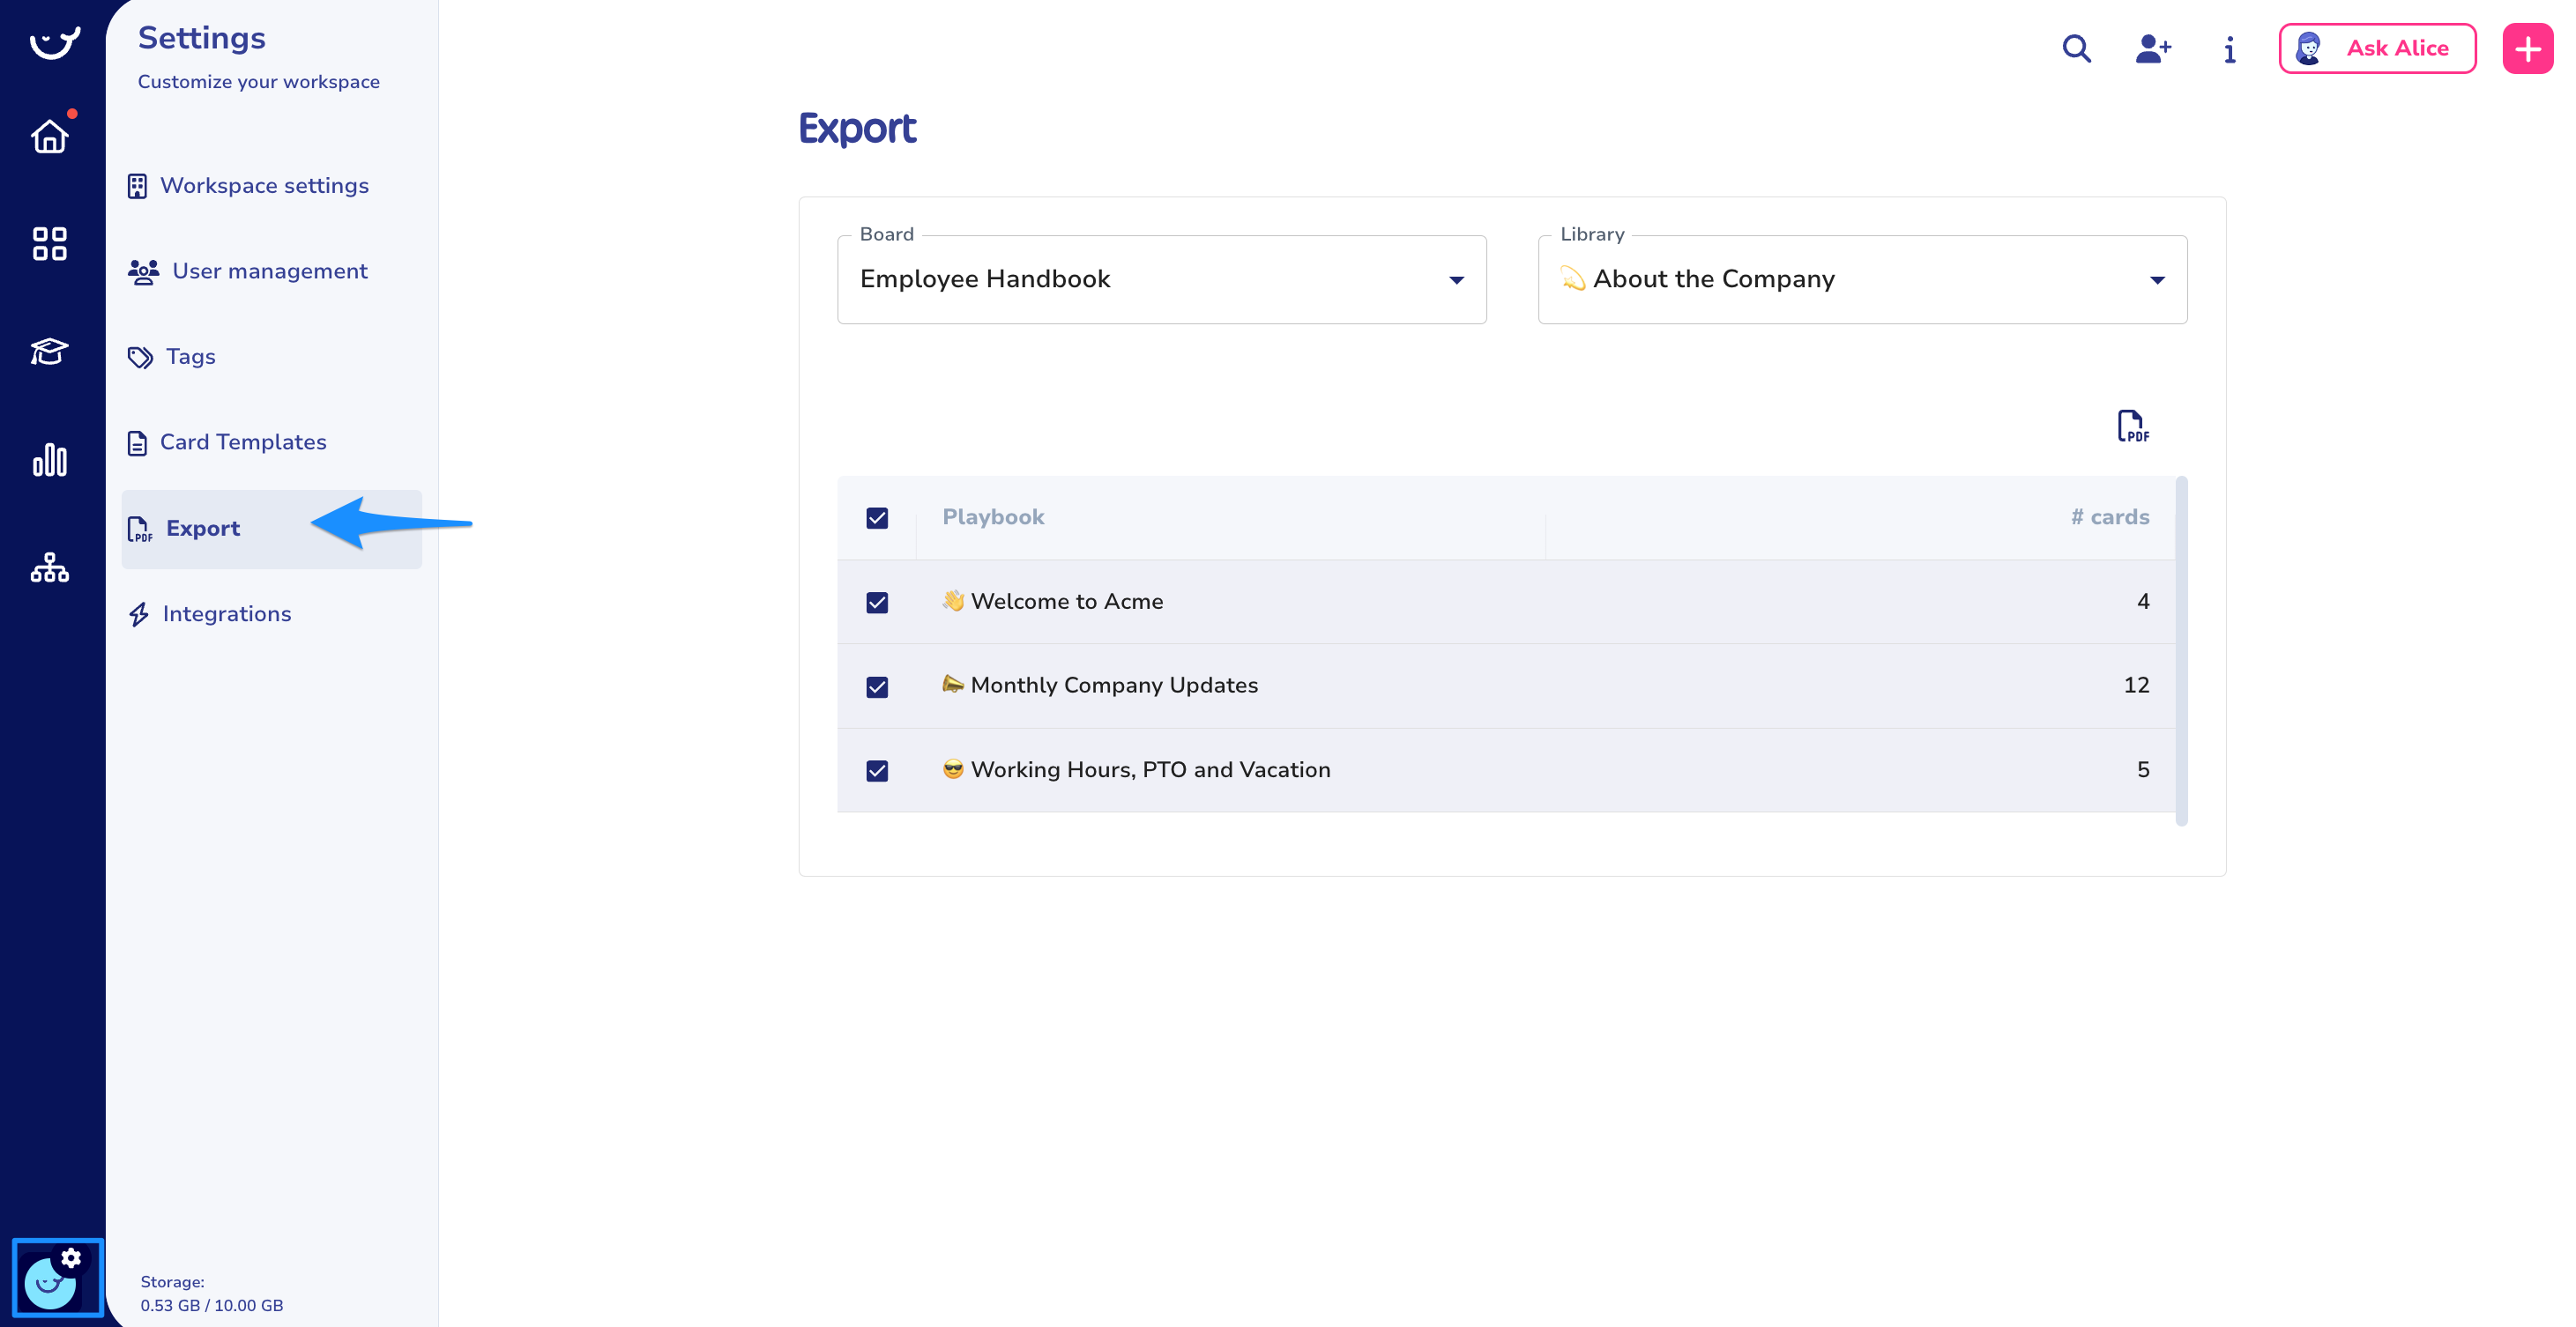Click the info icon in header

[2229, 49]
